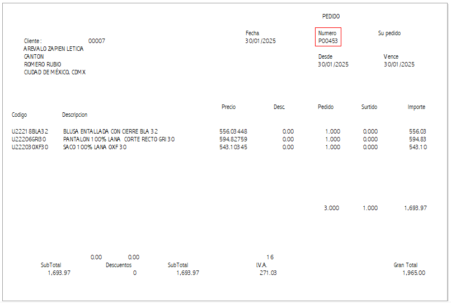Viewport: 451px width, 304px height.
Task: Click product code U22206GRI30
Action: tap(29, 139)
